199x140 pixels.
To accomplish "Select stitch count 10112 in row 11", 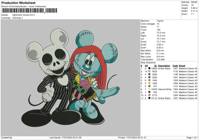I will pos(154,98).
